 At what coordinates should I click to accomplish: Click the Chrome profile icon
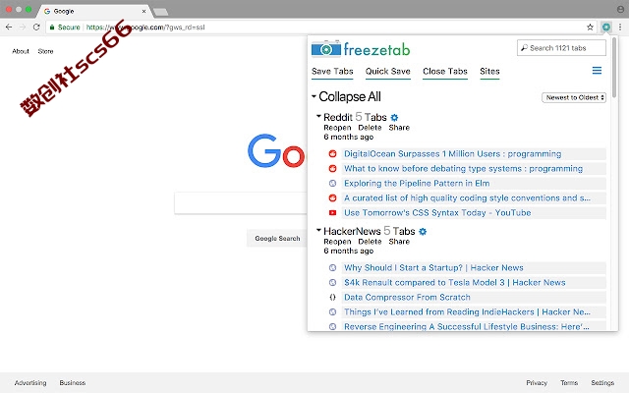coord(620,9)
